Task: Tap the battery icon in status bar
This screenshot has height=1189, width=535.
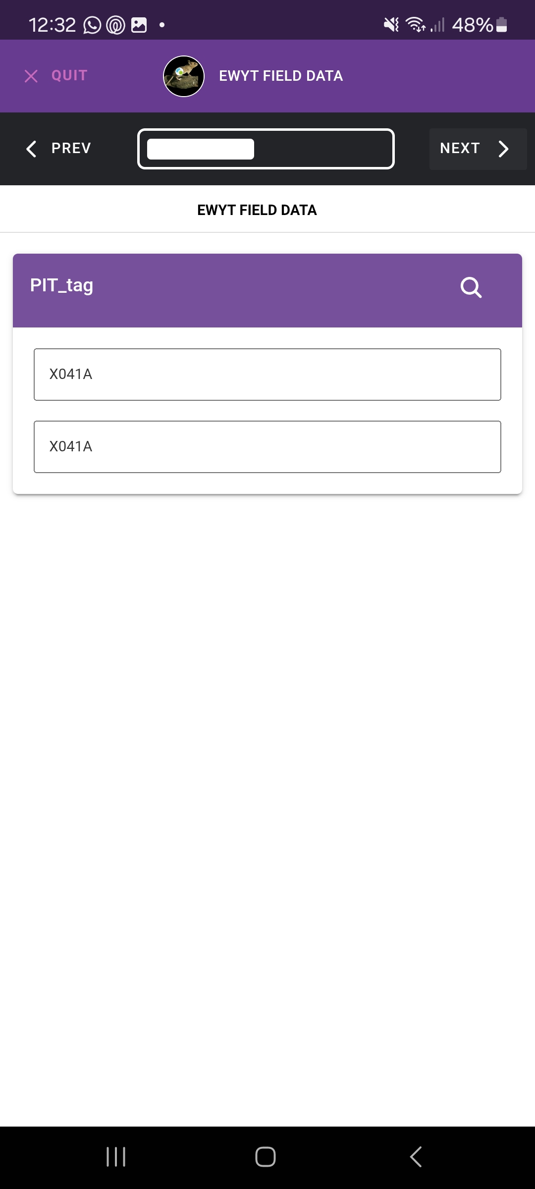Action: coord(501,25)
